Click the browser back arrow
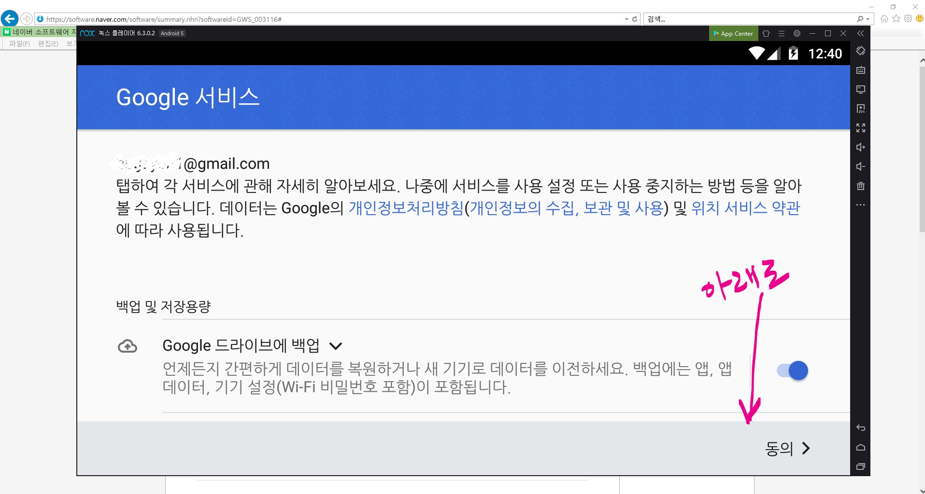 pos(10,19)
